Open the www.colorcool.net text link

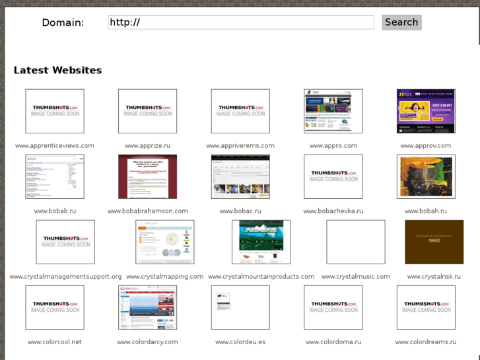coord(55,342)
